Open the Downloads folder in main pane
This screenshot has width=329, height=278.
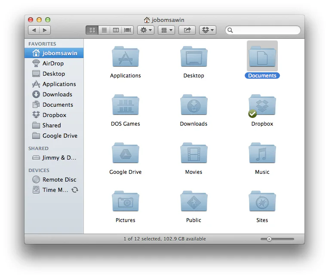pos(194,105)
